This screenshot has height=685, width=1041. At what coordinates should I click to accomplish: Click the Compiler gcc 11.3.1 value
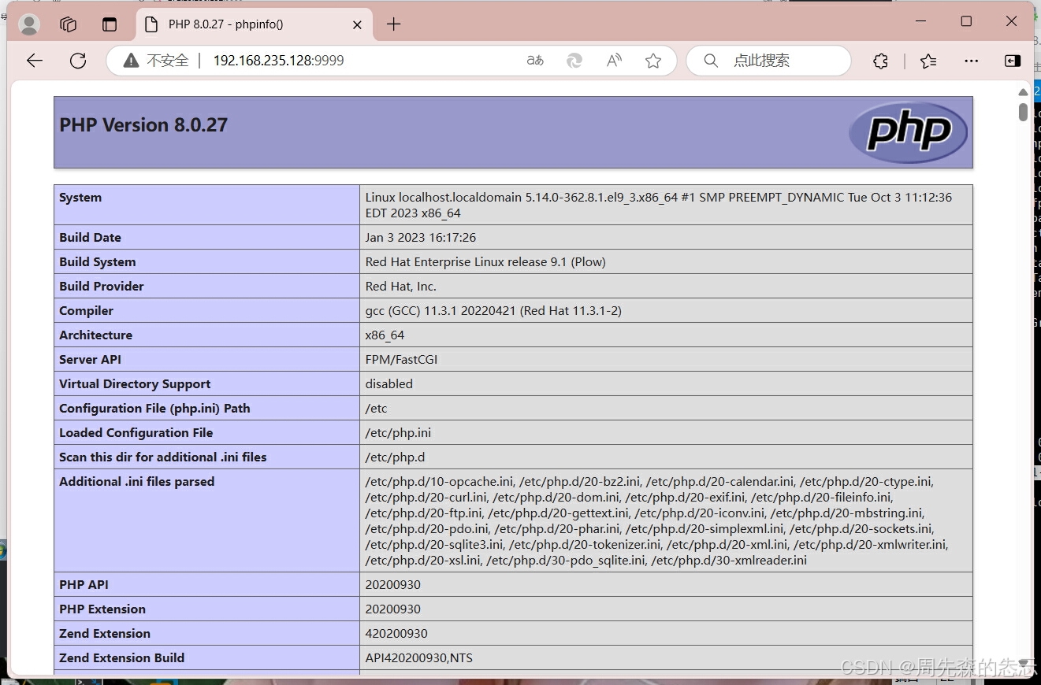[493, 311]
